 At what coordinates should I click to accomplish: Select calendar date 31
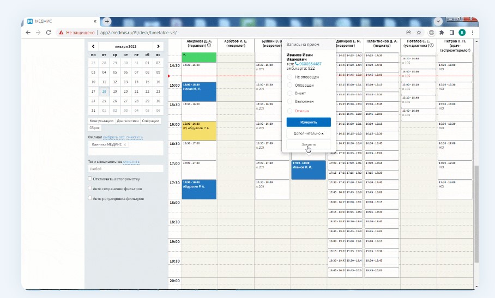[93, 111]
